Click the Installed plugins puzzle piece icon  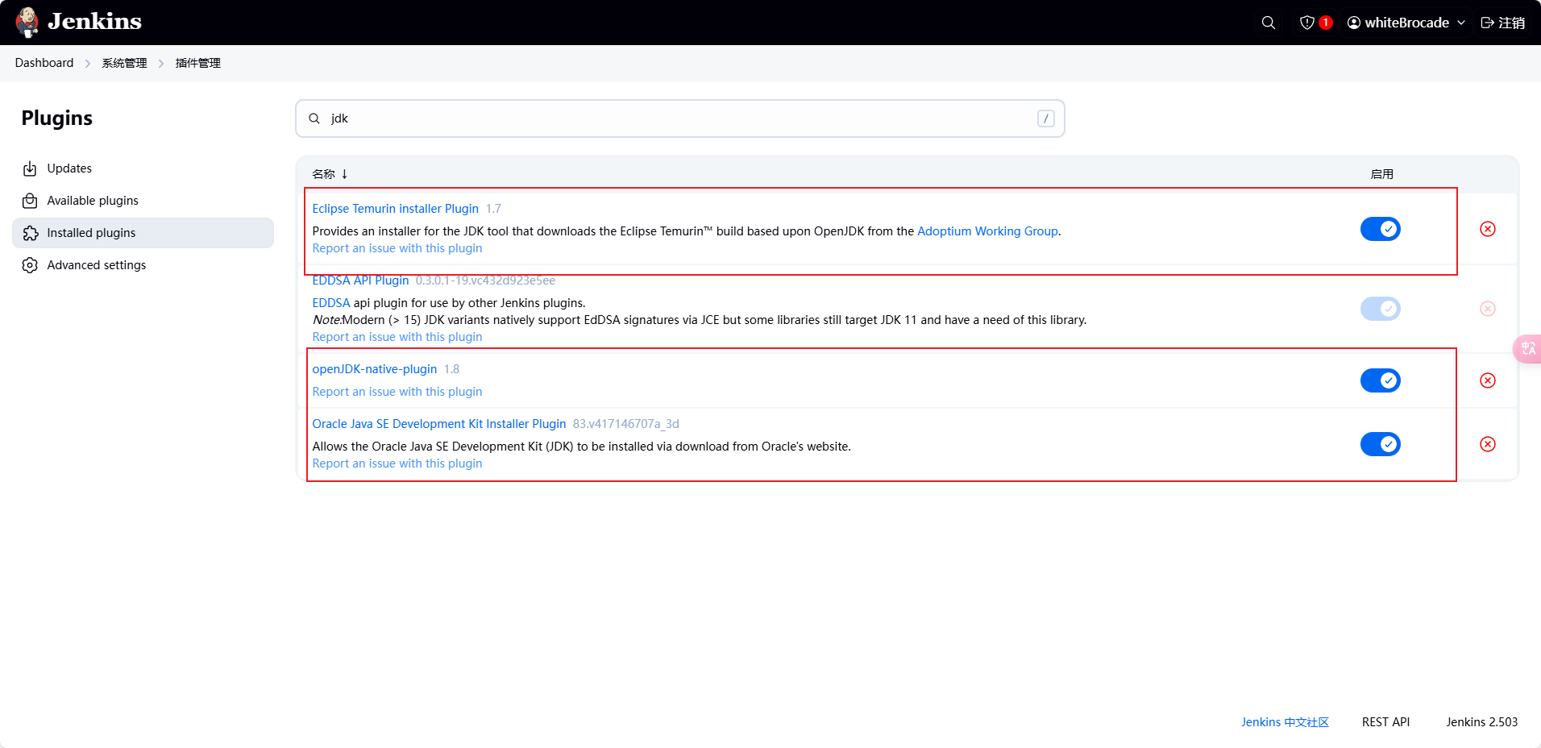pyautogui.click(x=30, y=233)
